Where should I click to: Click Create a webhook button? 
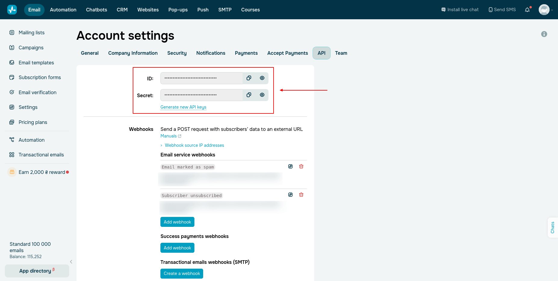click(x=182, y=273)
